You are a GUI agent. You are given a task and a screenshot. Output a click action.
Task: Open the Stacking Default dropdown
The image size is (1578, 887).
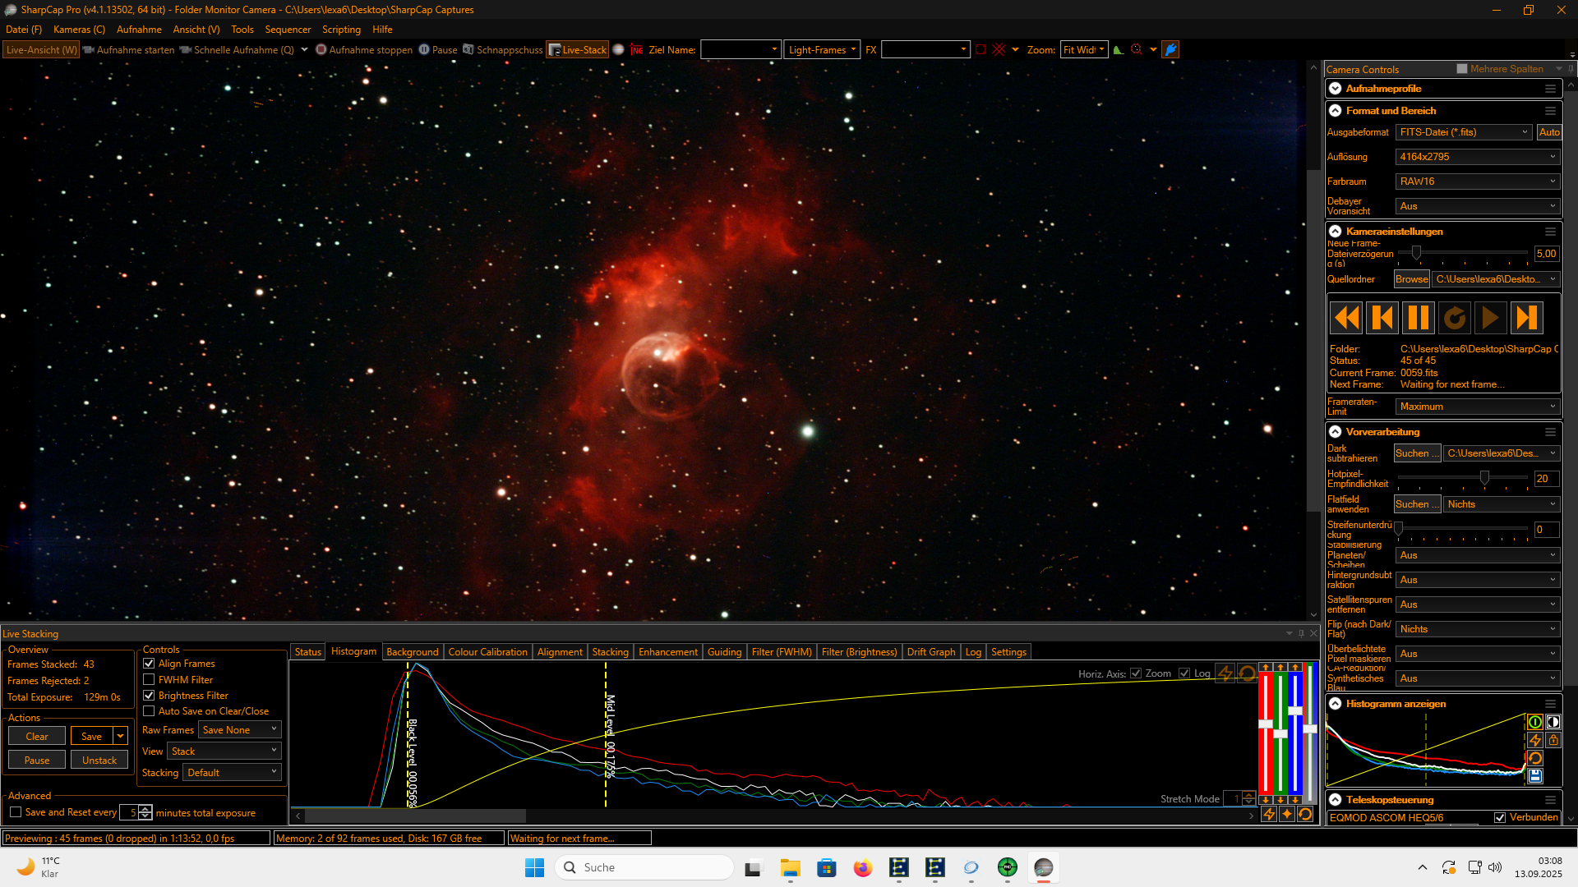tap(232, 773)
